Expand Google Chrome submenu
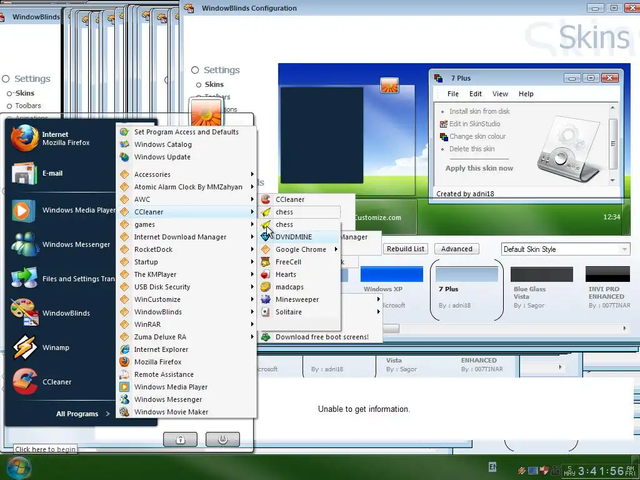This screenshot has width=640, height=480. tap(299, 249)
